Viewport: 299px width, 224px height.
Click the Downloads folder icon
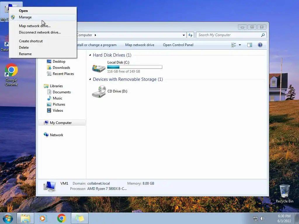[x=49, y=68]
